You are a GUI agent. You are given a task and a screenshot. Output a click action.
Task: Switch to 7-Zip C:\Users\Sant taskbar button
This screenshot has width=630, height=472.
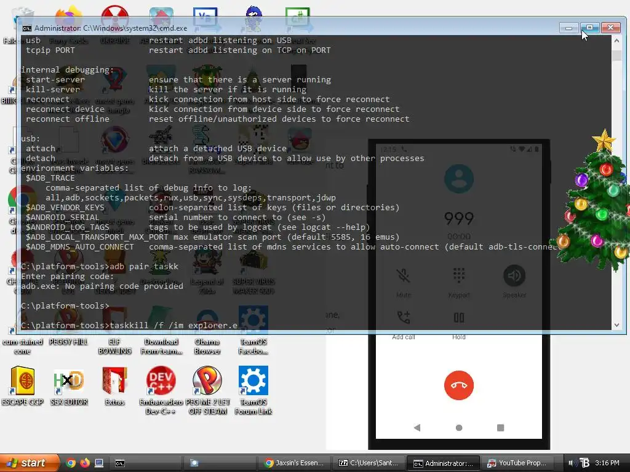(370, 463)
